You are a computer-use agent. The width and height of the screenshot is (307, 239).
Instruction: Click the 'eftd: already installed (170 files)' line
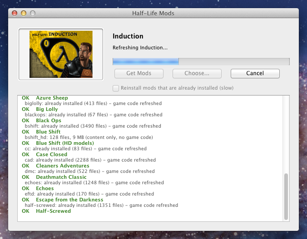click(x=89, y=194)
